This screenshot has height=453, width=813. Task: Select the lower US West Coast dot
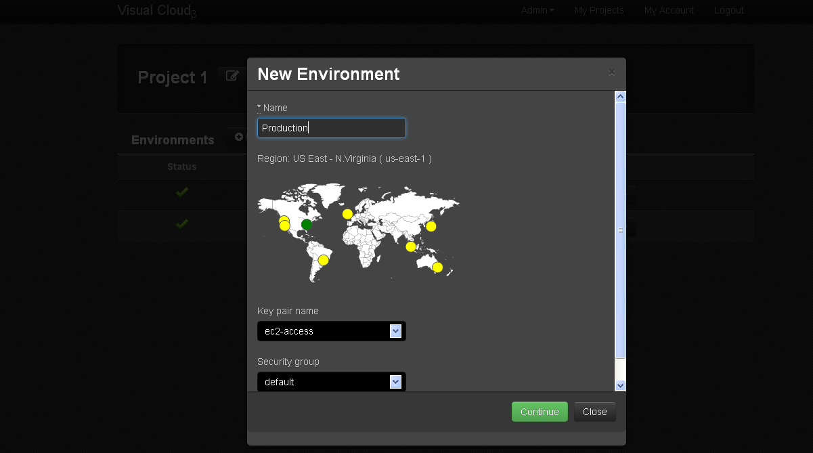(x=284, y=226)
